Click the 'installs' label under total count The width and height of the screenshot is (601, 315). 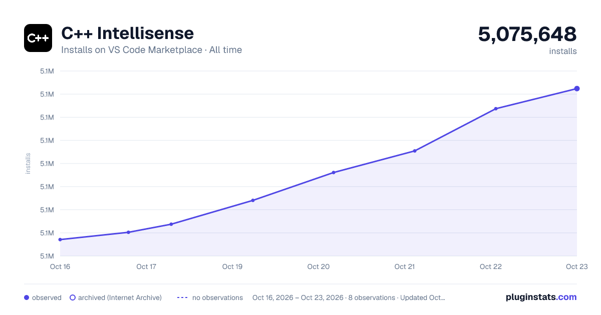coord(563,51)
